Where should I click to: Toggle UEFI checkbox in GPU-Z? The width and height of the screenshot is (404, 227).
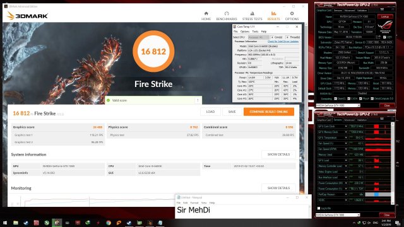(384, 37)
